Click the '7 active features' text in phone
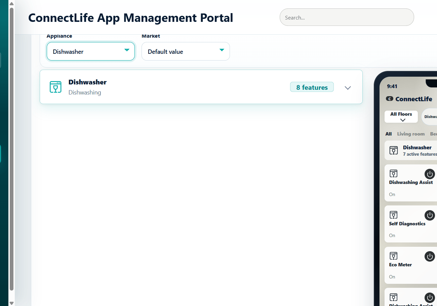437x306 pixels. 420,154
